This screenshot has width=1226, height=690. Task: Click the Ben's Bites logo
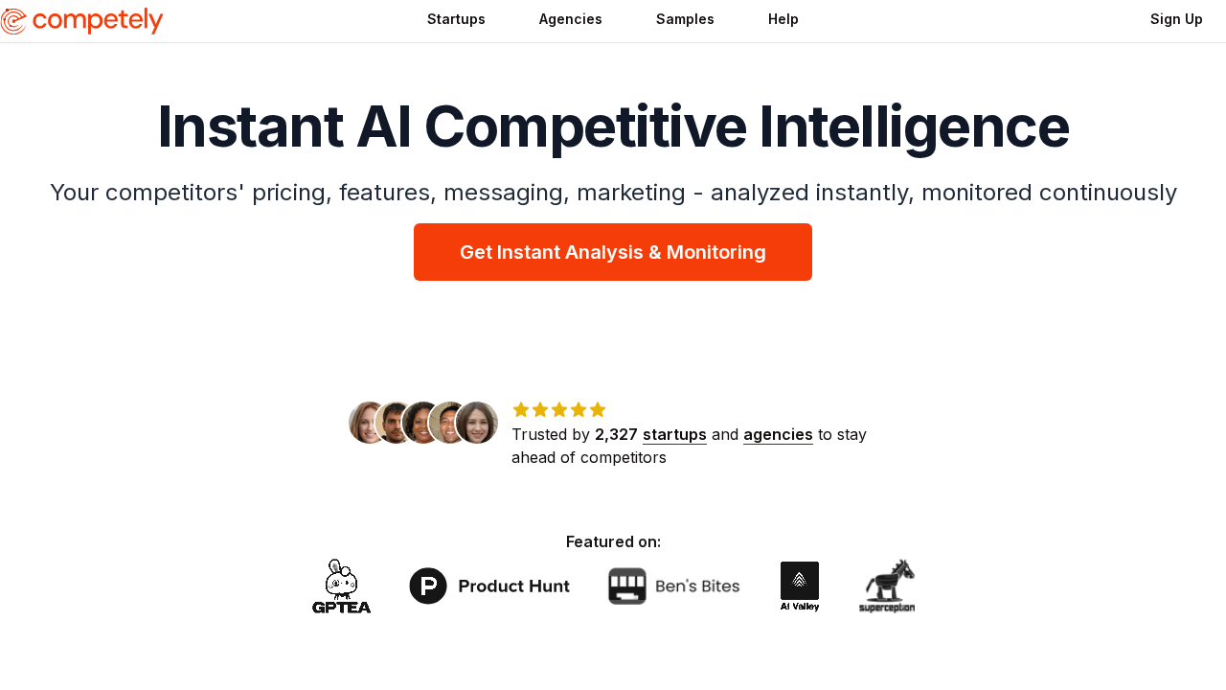[x=673, y=586]
